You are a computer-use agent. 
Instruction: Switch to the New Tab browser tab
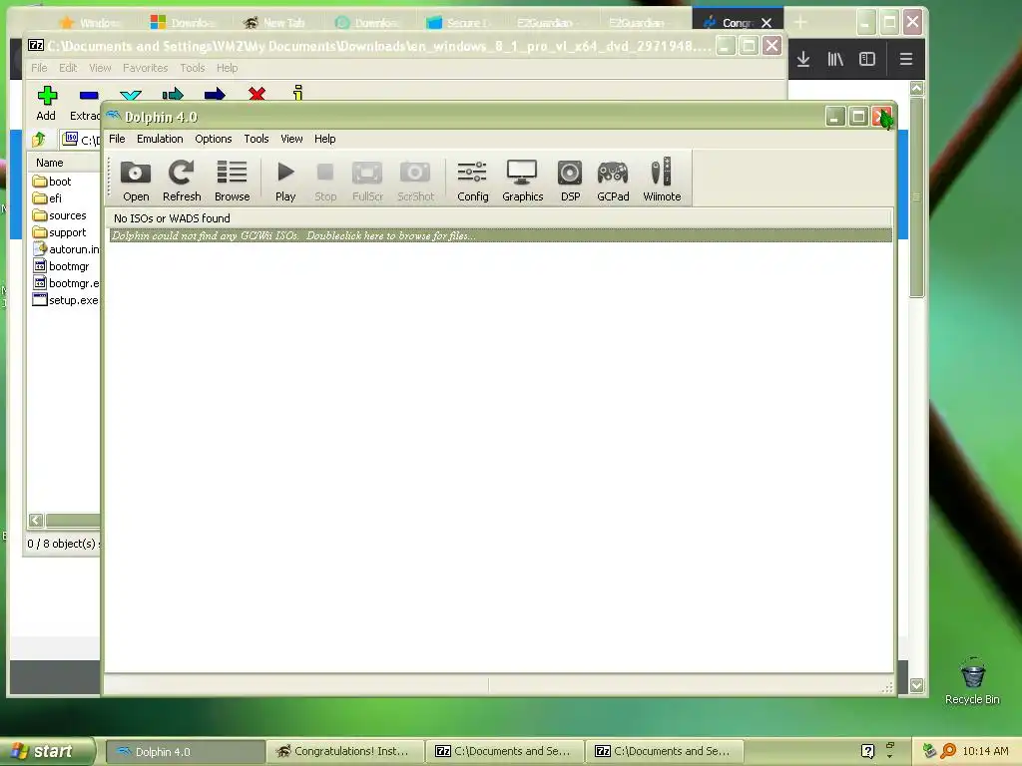tap(276, 23)
